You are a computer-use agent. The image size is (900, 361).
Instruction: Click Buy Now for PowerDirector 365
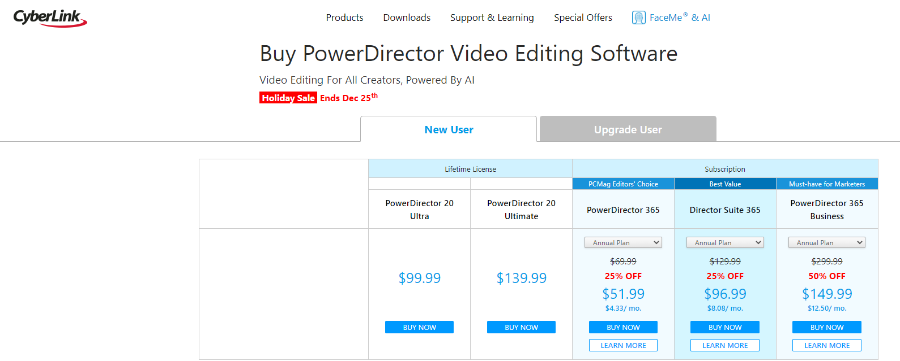tap(623, 327)
